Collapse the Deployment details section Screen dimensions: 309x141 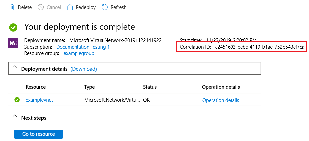pos(15,67)
